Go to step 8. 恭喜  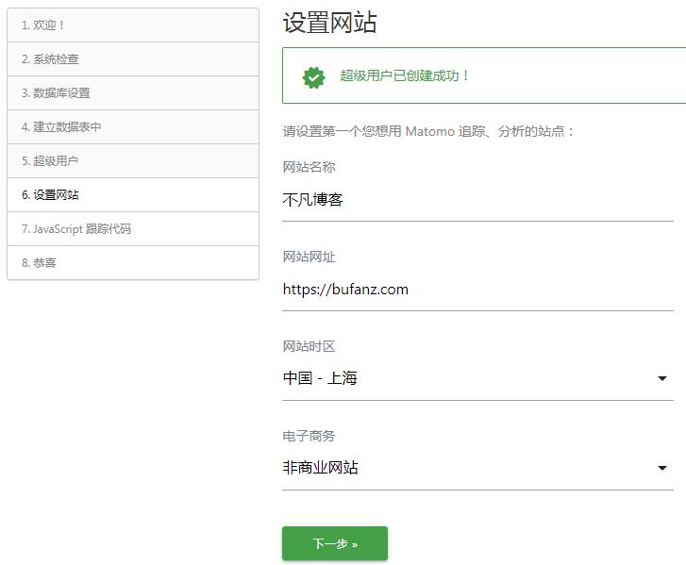click(133, 263)
